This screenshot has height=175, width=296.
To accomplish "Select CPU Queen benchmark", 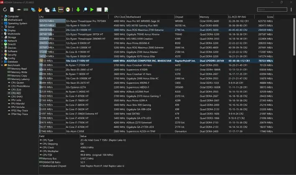I will (x=18, y=82).
